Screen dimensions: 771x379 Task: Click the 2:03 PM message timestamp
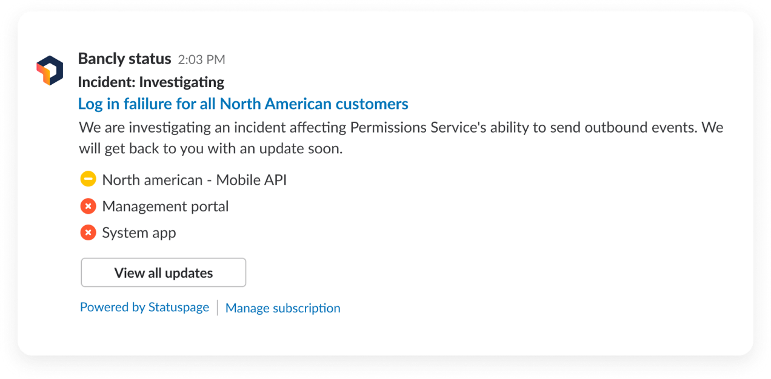(201, 59)
